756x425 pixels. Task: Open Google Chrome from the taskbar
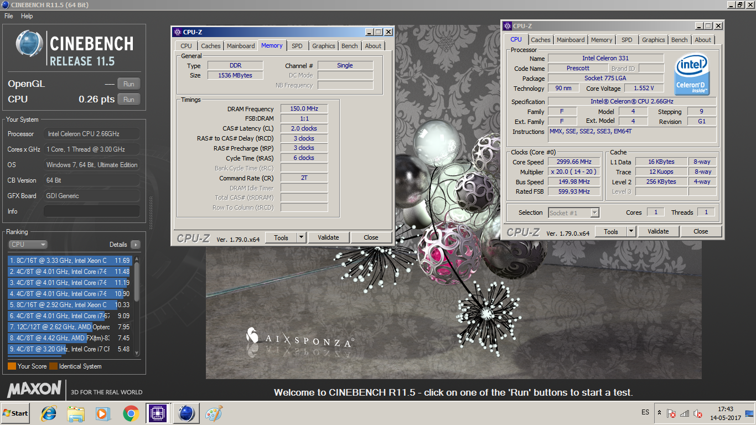click(x=131, y=413)
